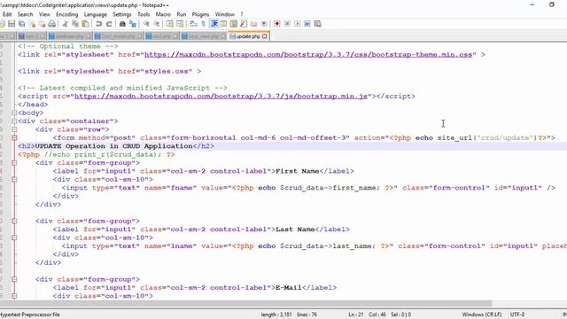Toggle word wrap in the toolbar
567x319 pixels.
(x=193, y=24)
